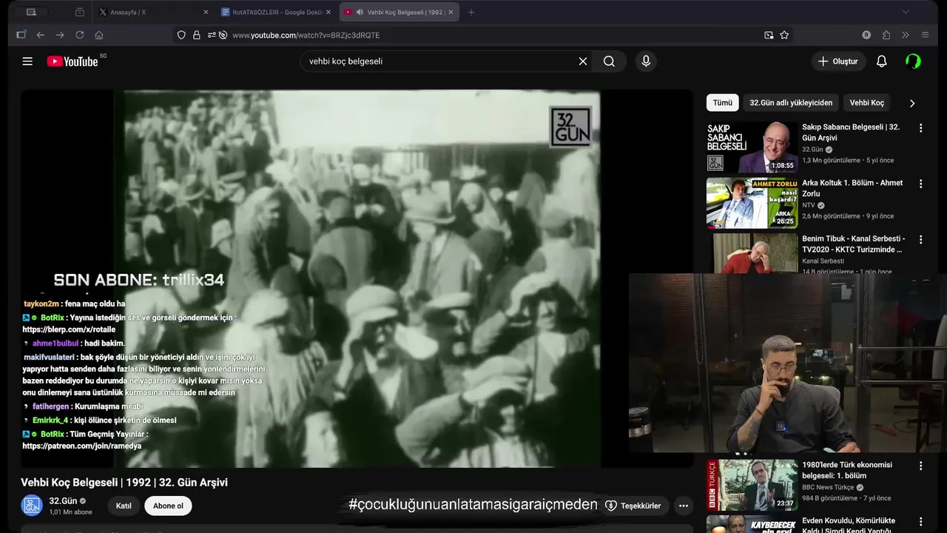Viewport: 947px width, 533px height.
Task: Select the Tümü filter chip
Action: (722, 103)
